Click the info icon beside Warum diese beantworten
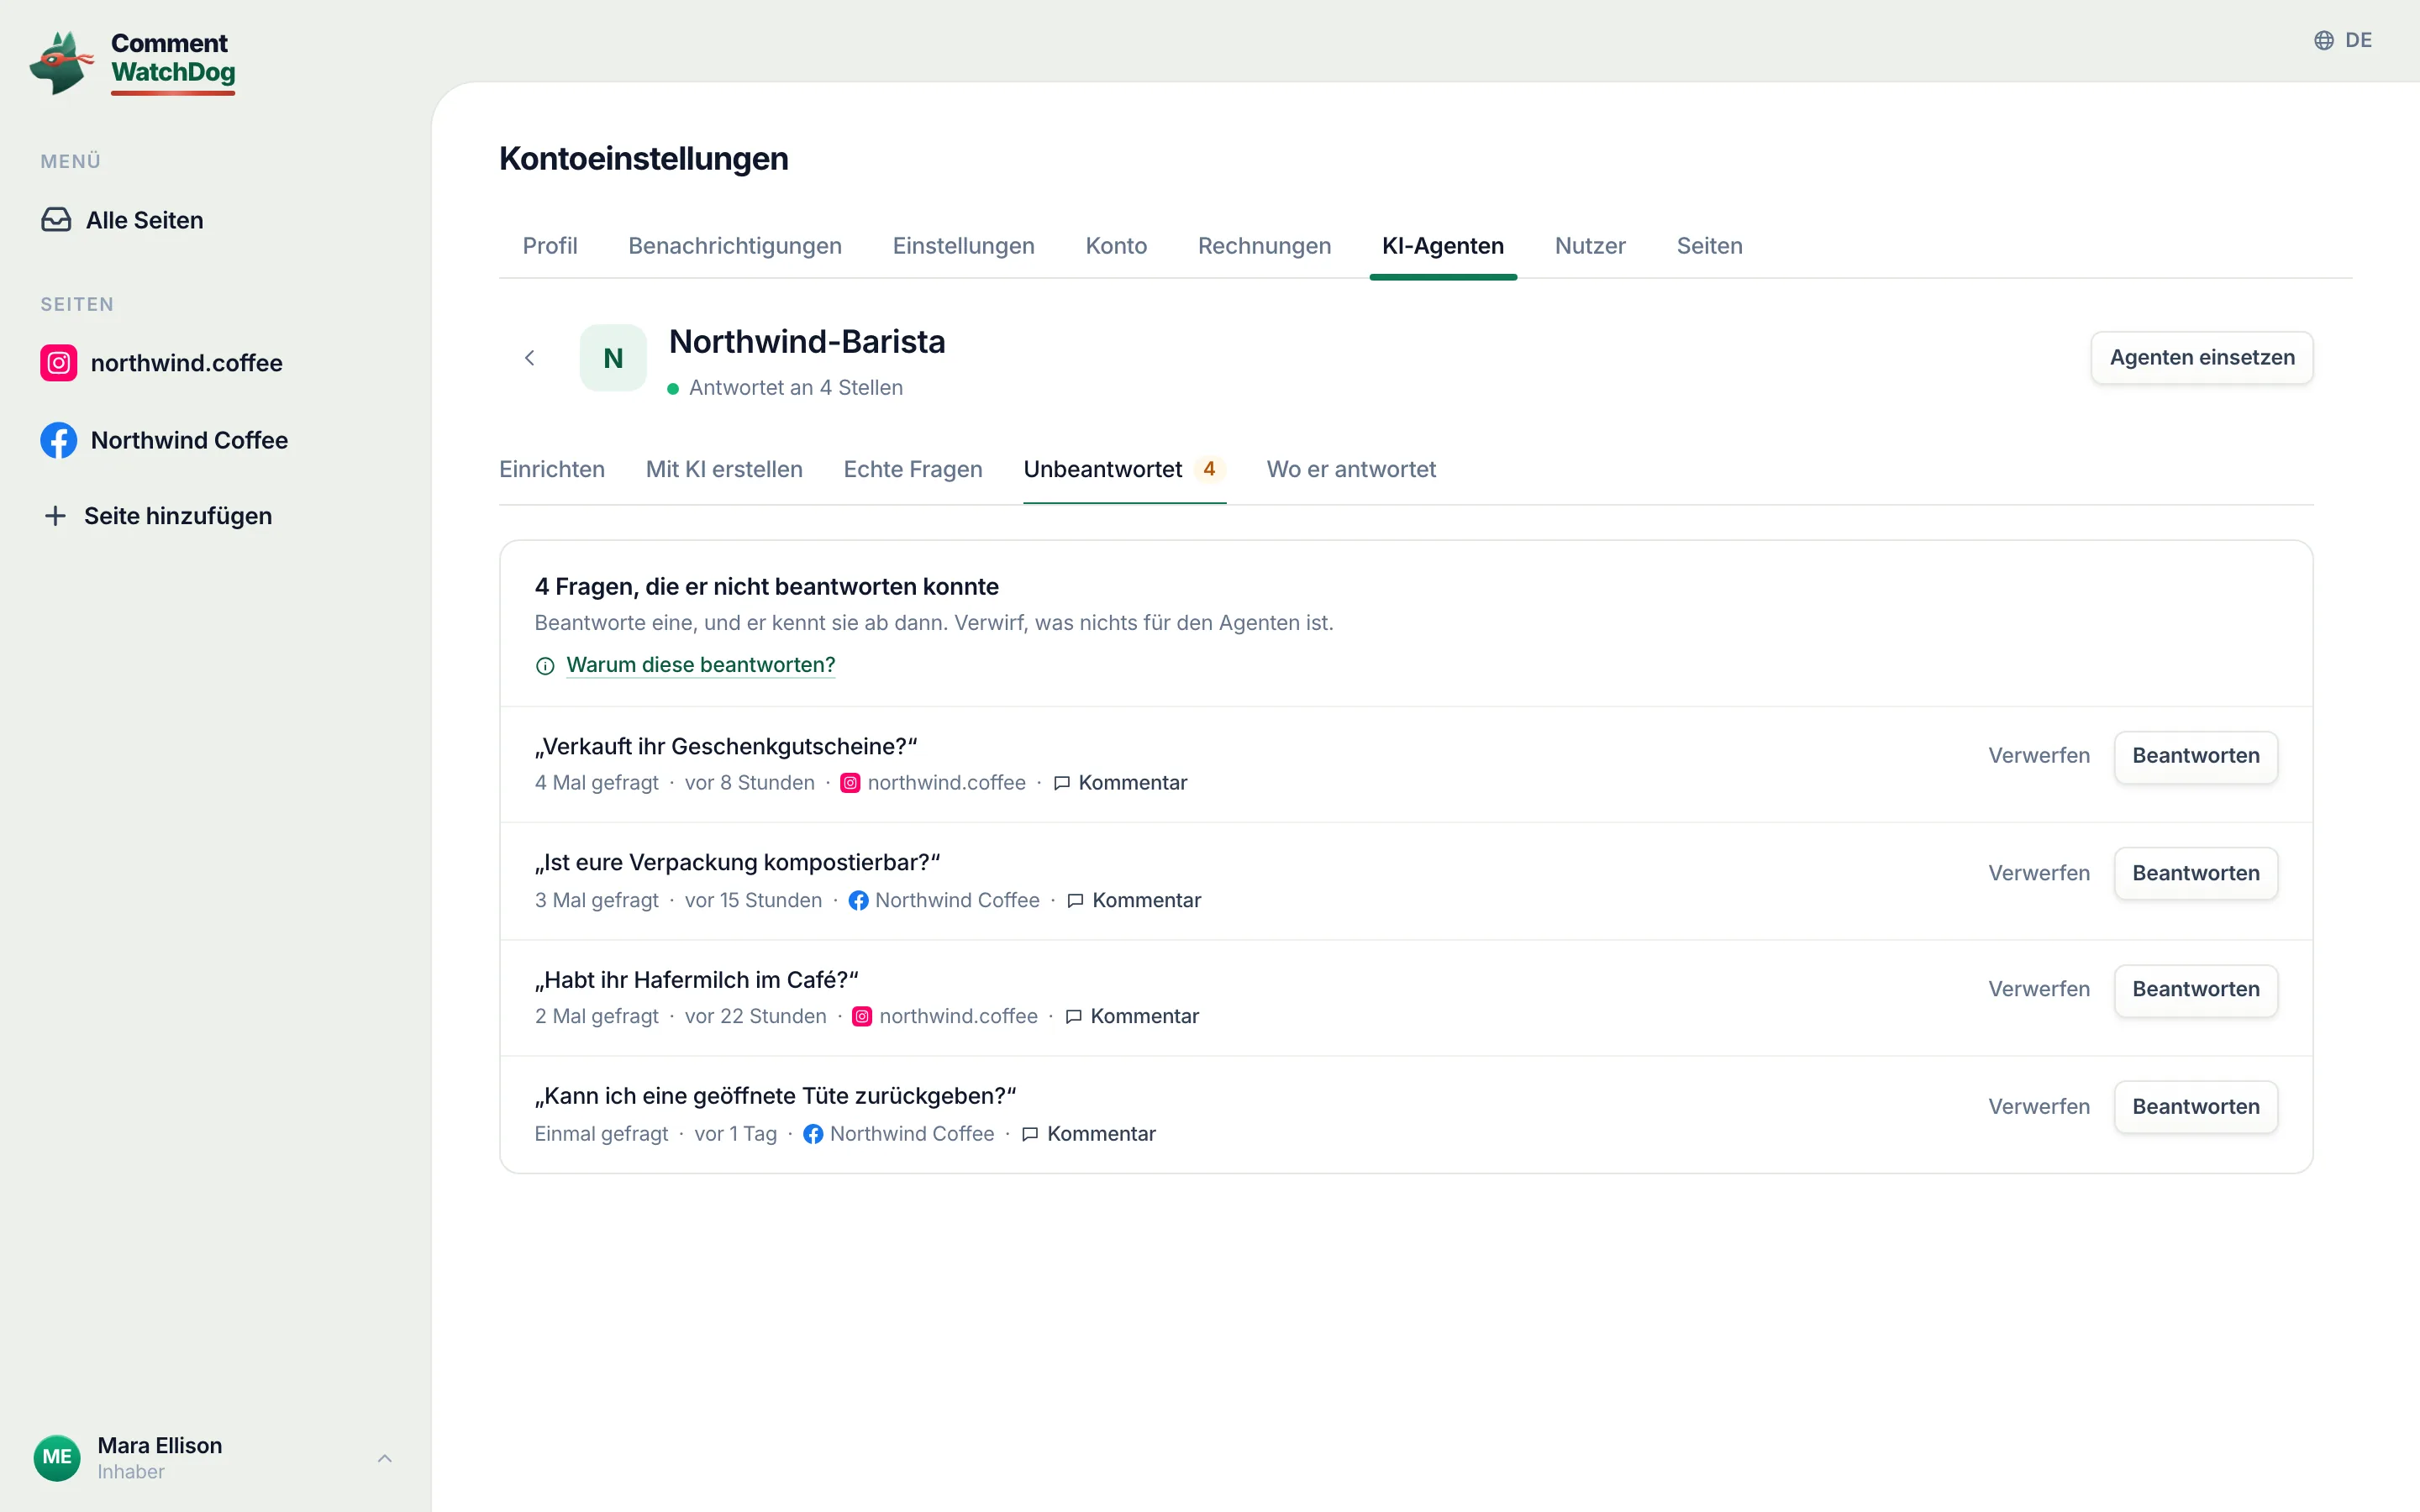Screen dimensions: 2420x1512 pos(545,666)
